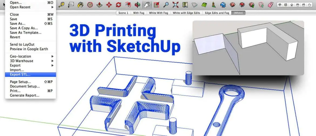Image resolution: width=316 pixels, height=136 pixels.
Task: Activate the Push/Pull tool
Action: [99, 4]
